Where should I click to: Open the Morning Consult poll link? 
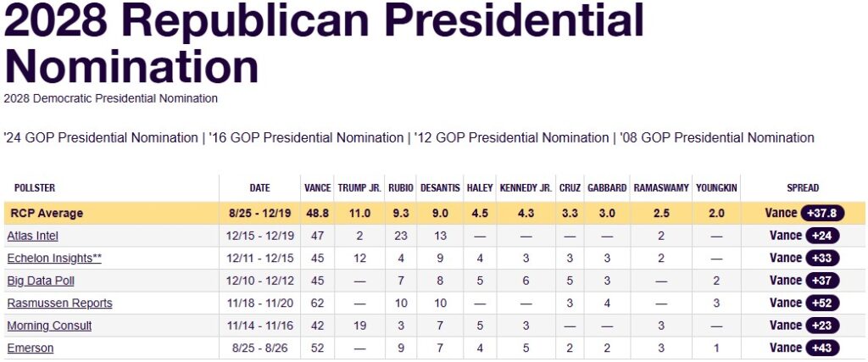pos(49,326)
